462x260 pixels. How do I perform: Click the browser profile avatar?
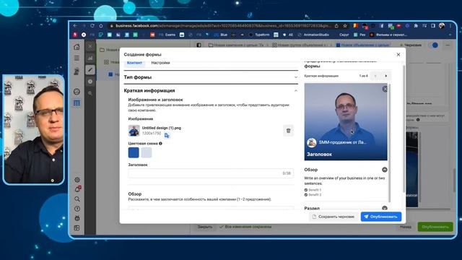coord(441,26)
